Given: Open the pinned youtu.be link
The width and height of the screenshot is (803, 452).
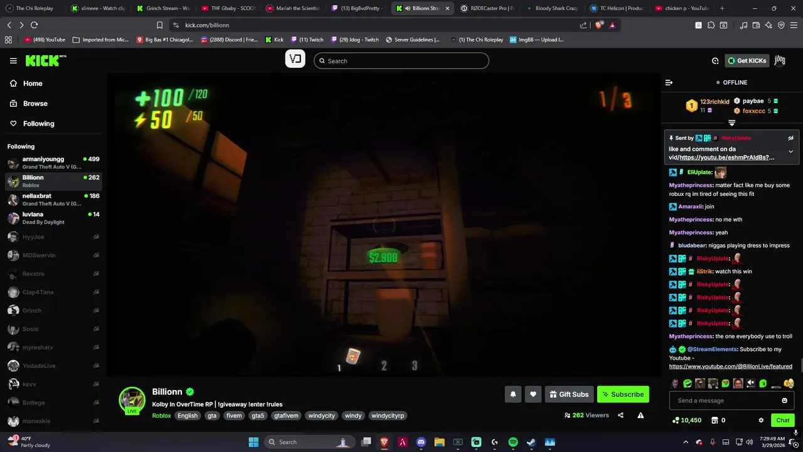Looking at the screenshot, I should tap(726, 158).
